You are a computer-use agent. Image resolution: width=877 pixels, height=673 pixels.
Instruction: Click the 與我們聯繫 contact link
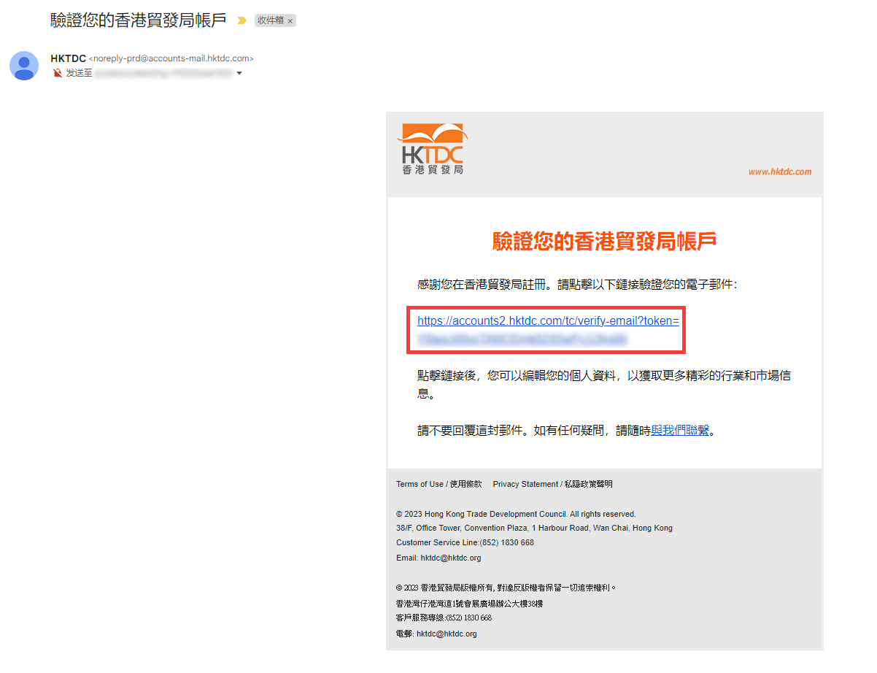coord(680,431)
